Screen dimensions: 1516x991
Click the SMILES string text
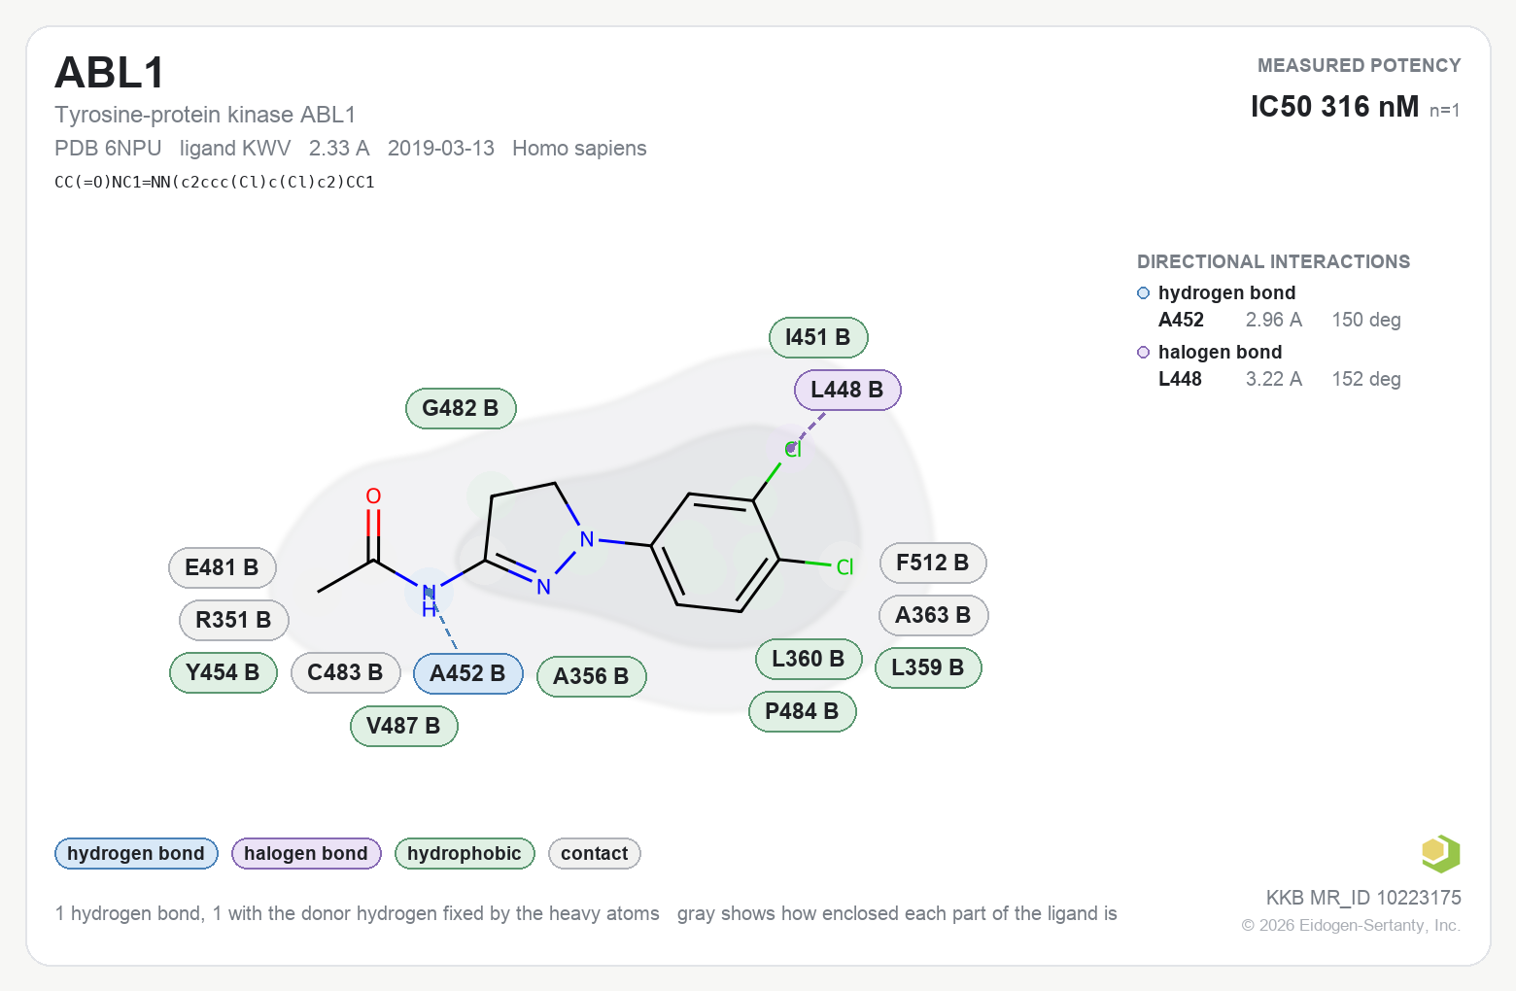click(215, 182)
